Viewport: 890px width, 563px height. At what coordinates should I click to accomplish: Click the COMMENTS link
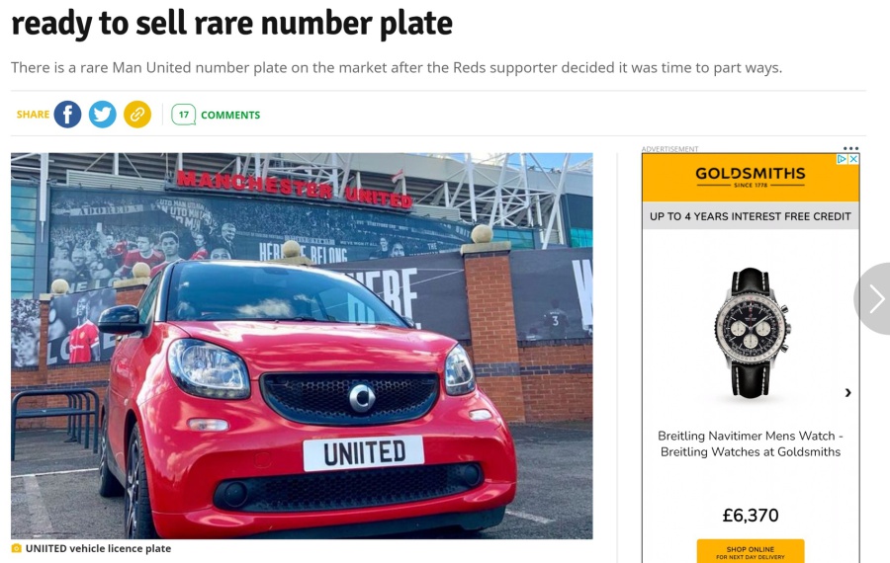pyautogui.click(x=230, y=116)
